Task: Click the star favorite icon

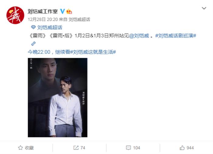Action: point(20,148)
